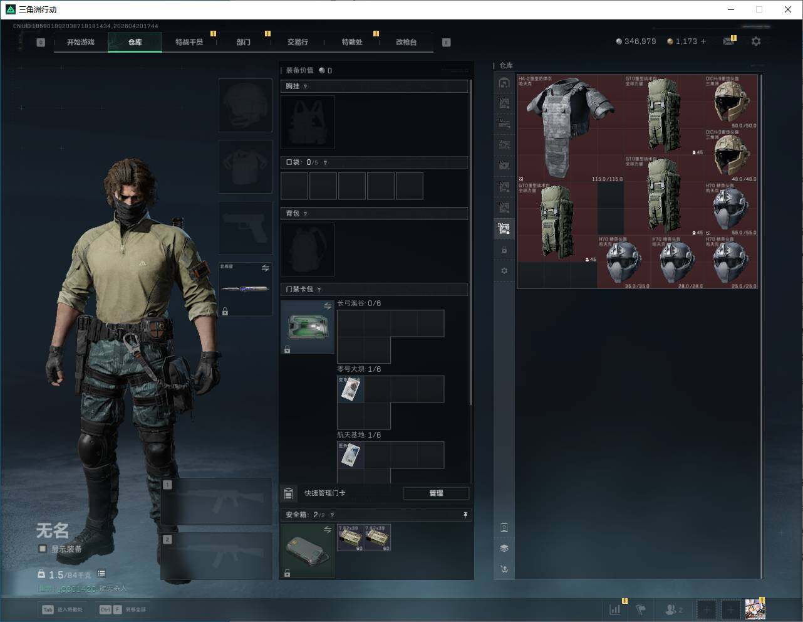803x622 pixels.
Task: Open the 特战干员 tab
Action: [189, 42]
